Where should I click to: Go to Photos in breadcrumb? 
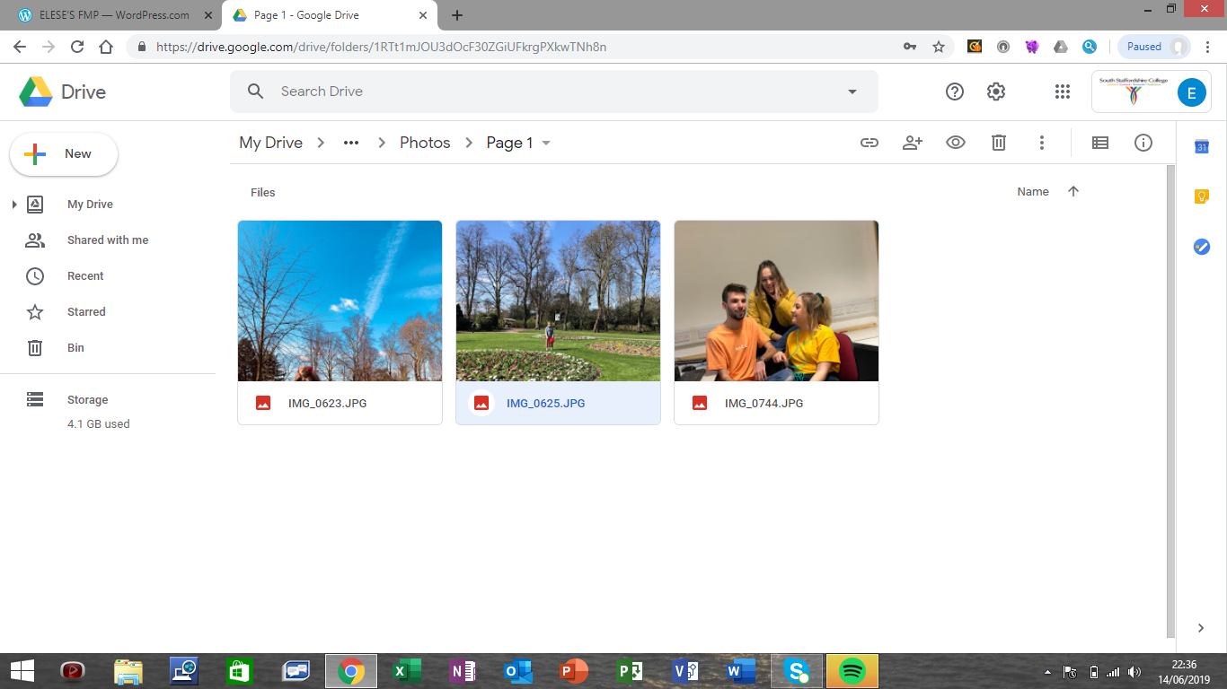tap(425, 143)
